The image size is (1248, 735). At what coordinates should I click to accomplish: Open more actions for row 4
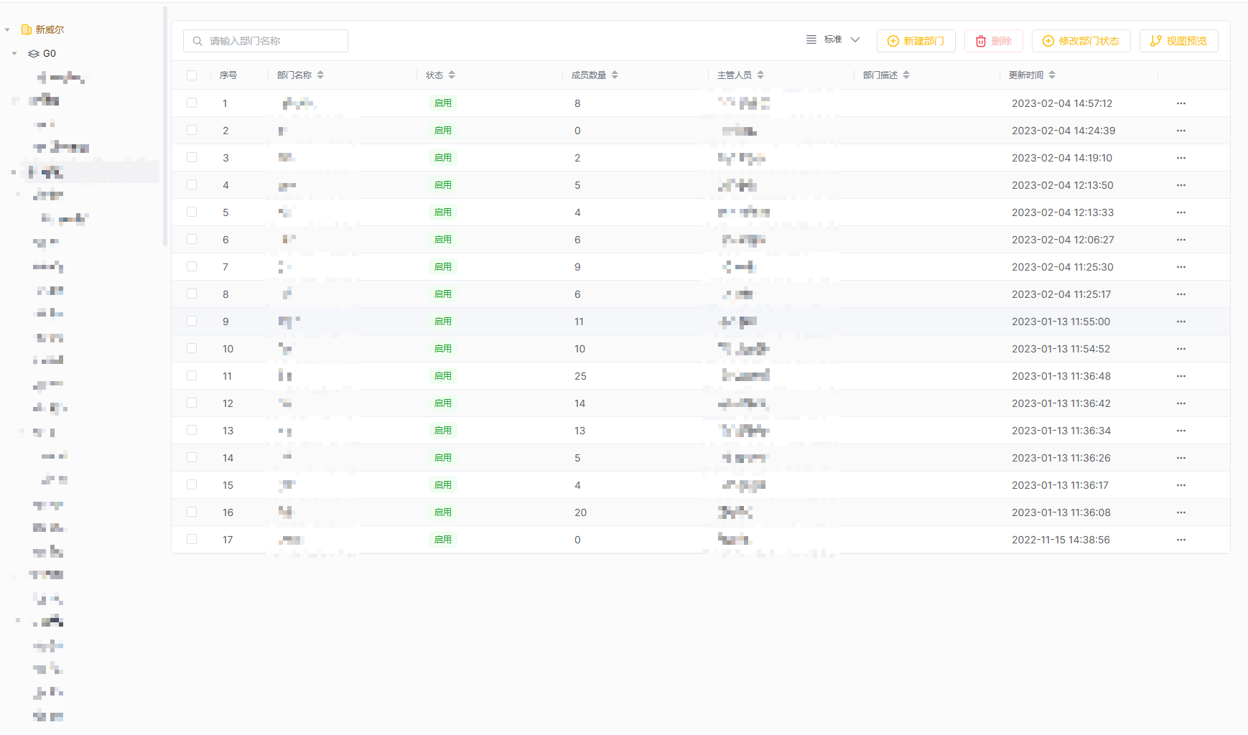point(1181,185)
